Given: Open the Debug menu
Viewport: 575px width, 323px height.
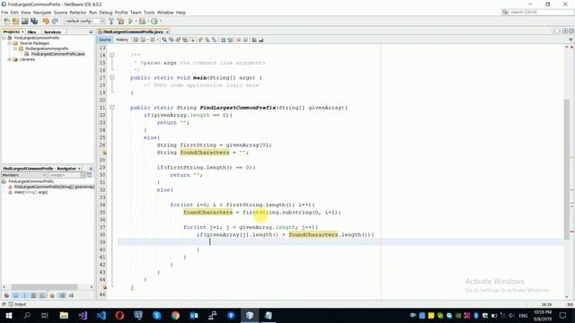Looking at the screenshot, I should pos(106,13).
